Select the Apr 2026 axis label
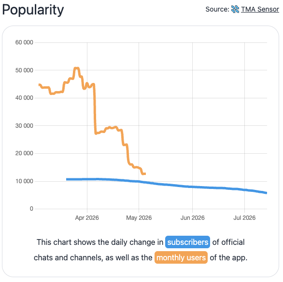This screenshot has height=282, width=283. coord(87,218)
